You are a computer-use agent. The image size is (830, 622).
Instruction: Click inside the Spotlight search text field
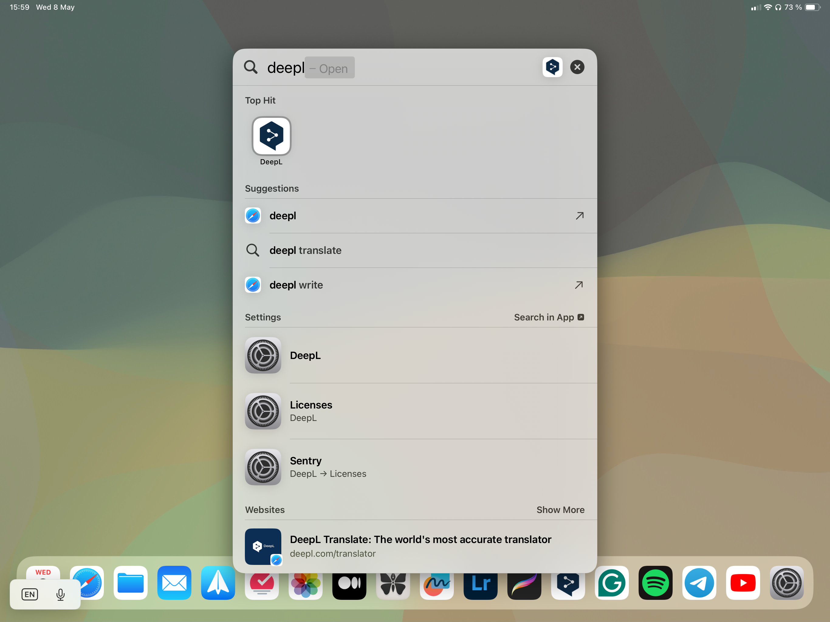[431, 68]
